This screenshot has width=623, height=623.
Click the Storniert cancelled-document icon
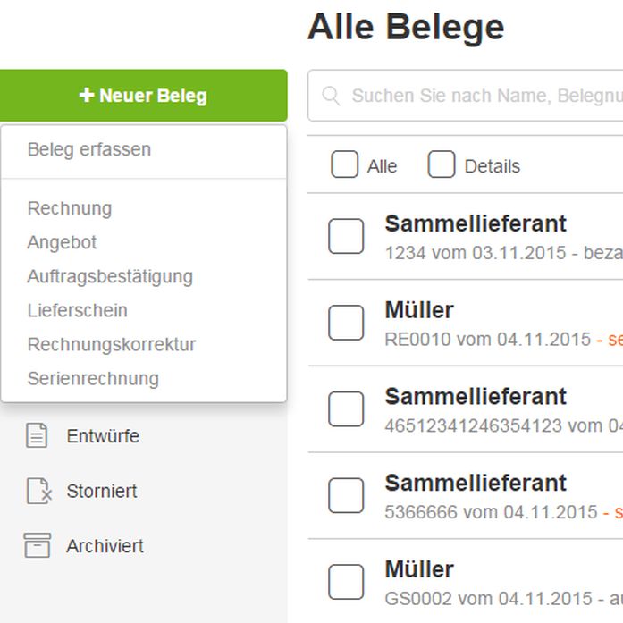38,491
